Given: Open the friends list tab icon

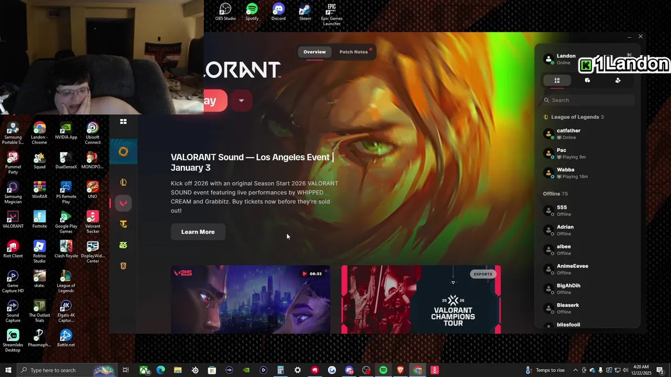Looking at the screenshot, I should click(x=557, y=80).
